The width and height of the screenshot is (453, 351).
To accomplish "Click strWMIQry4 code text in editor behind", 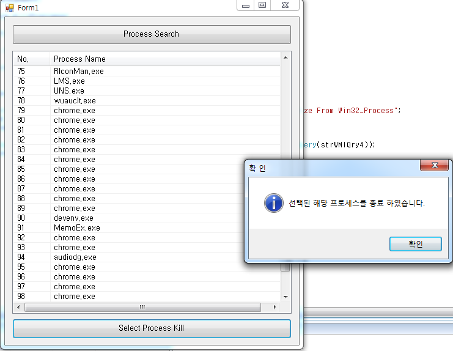I will tap(342, 145).
